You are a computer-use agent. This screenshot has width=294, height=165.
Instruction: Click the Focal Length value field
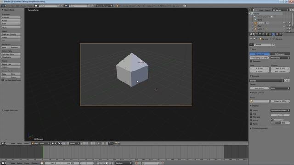click(260, 58)
